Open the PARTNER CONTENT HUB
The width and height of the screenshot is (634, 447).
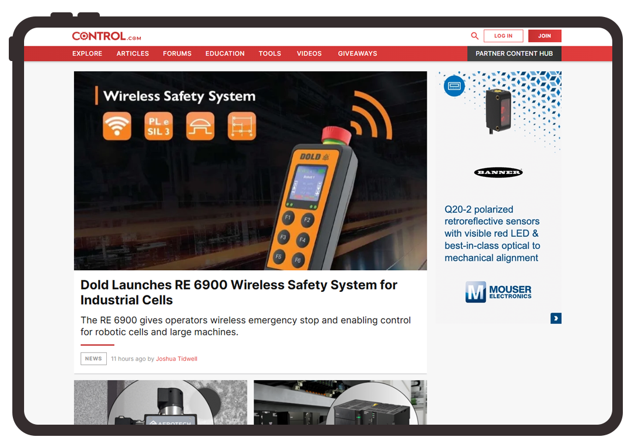pyautogui.click(x=514, y=53)
